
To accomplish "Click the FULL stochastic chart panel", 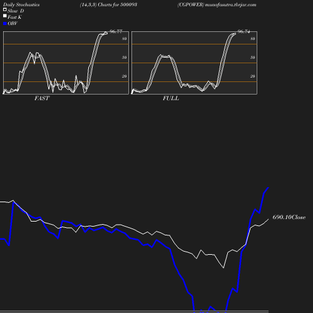I will click(194, 63).
